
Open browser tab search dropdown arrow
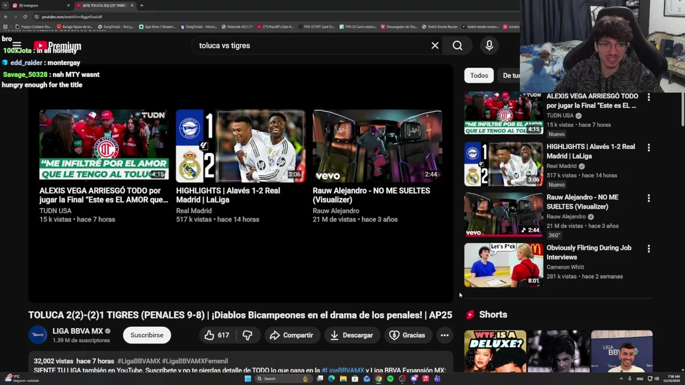pyautogui.click(x=5, y=5)
